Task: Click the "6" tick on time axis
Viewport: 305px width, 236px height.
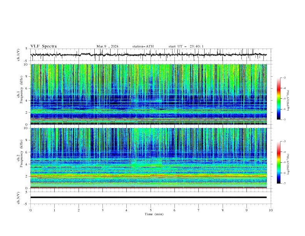Action: pos(174,210)
